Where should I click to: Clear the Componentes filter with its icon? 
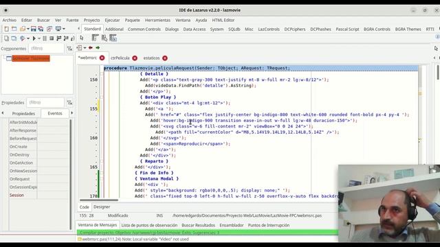click(x=69, y=49)
